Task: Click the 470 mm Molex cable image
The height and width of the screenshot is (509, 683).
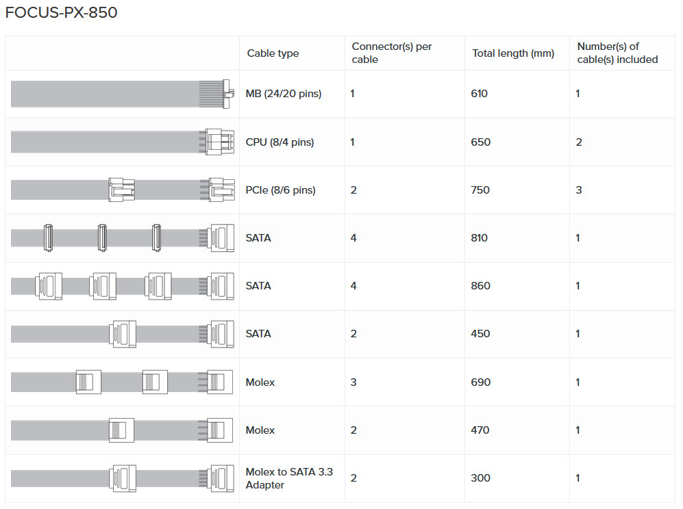Action: point(123,430)
